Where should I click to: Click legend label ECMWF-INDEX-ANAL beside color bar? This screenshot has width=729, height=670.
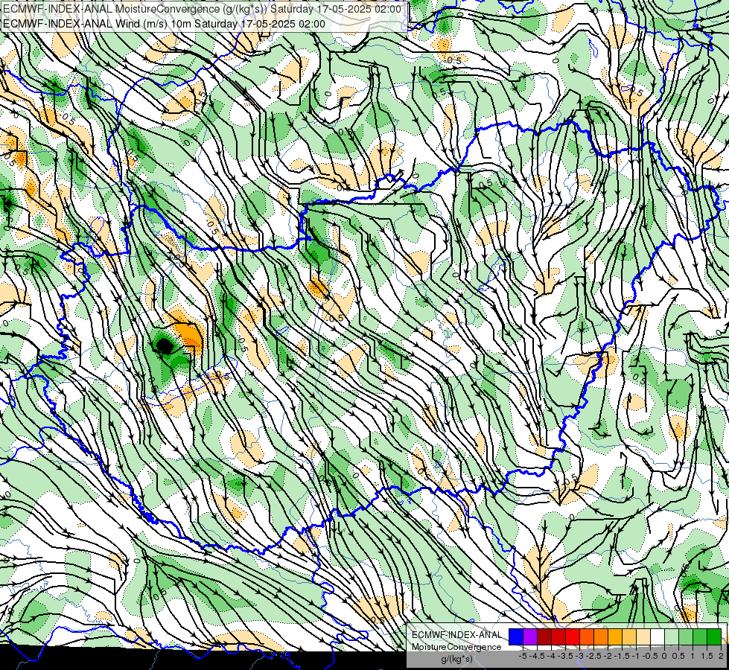point(456,635)
